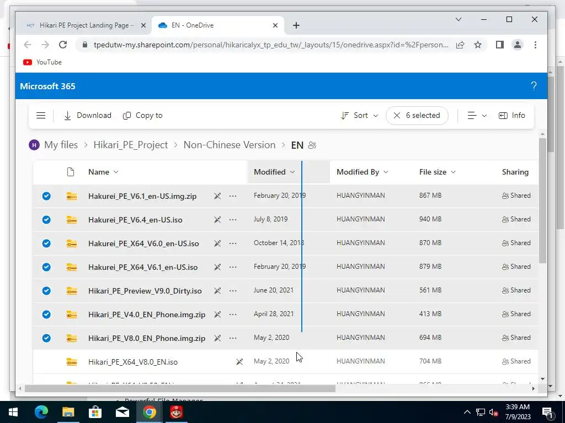Image resolution: width=565 pixels, height=423 pixels.
Task: Click the file list vertical scrollbar thumb
Action: click(543, 200)
